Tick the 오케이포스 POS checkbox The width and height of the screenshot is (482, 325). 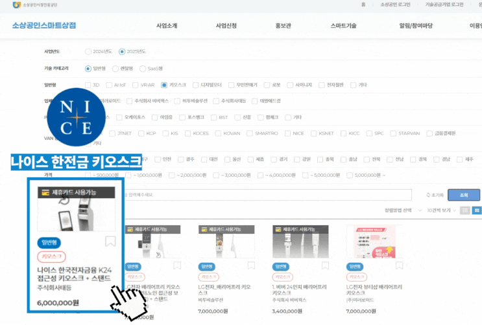click(119, 117)
